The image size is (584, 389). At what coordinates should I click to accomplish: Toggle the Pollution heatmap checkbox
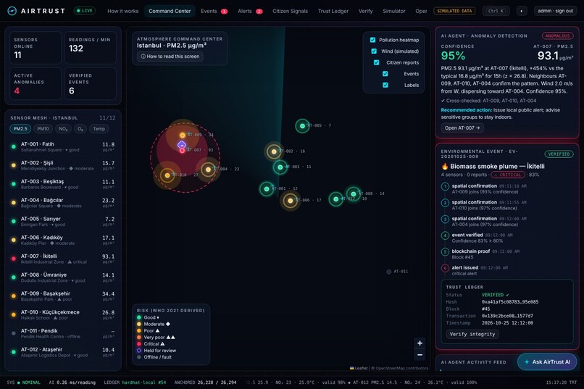click(373, 40)
